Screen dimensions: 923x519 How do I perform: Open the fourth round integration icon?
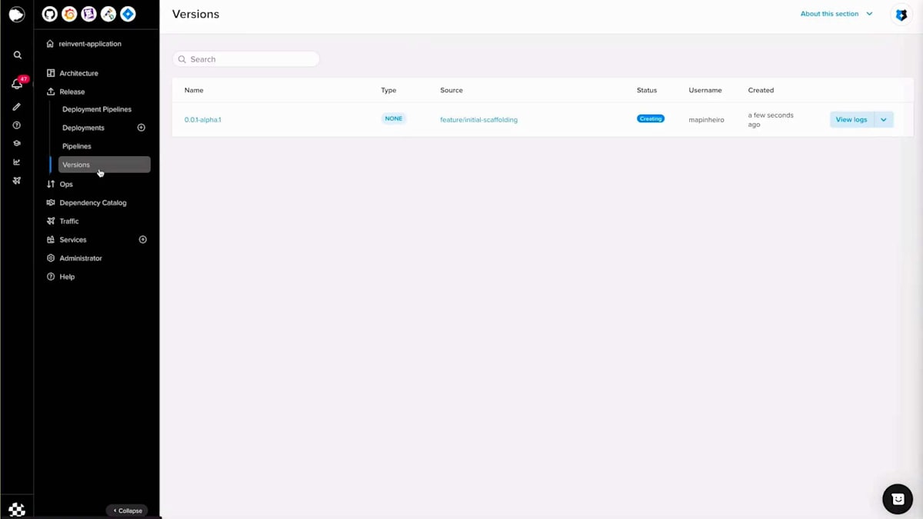click(108, 14)
